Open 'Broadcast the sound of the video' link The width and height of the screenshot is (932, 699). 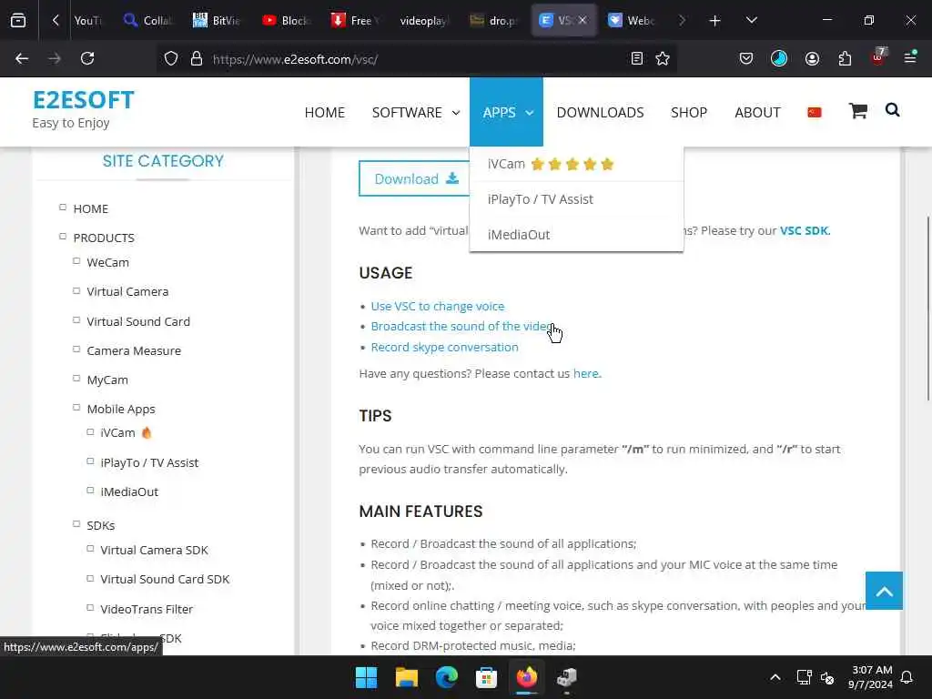click(463, 327)
